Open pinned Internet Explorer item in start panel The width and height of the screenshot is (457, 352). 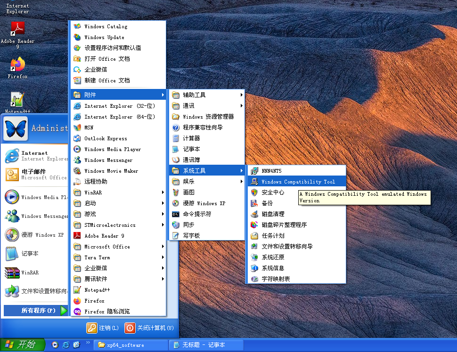pos(35,156)
